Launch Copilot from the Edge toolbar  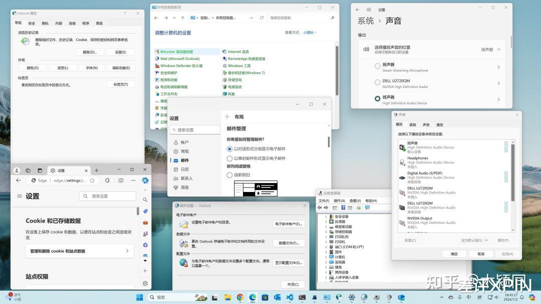tap(145, 180)
